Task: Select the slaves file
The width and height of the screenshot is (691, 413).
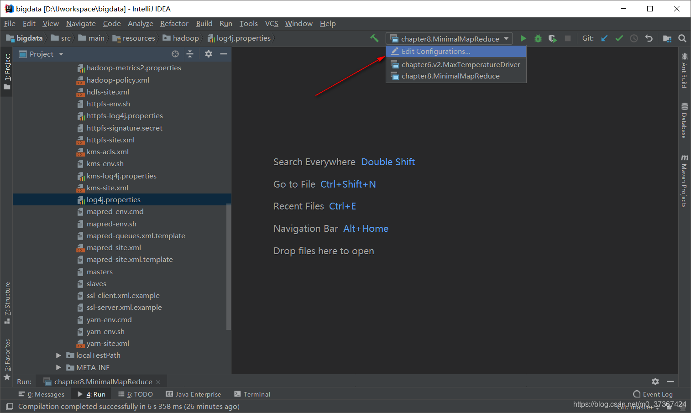Action: pos(91,284)
